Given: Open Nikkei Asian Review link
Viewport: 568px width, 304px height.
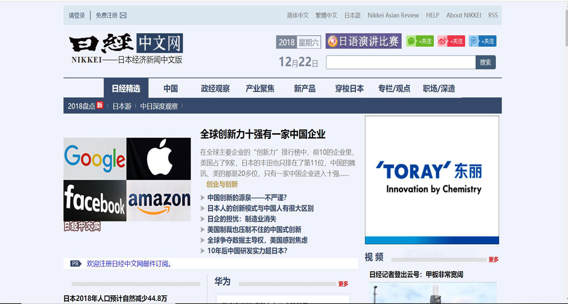Looking at the screenshot, I should click(393, 15).
